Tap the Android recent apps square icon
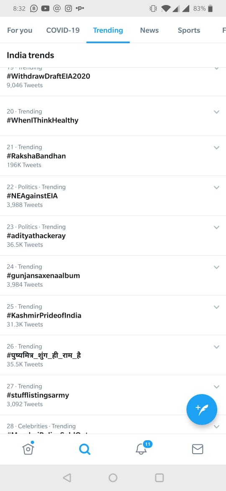The height and width of the screenshot is (491, 226). coord(159,478)
